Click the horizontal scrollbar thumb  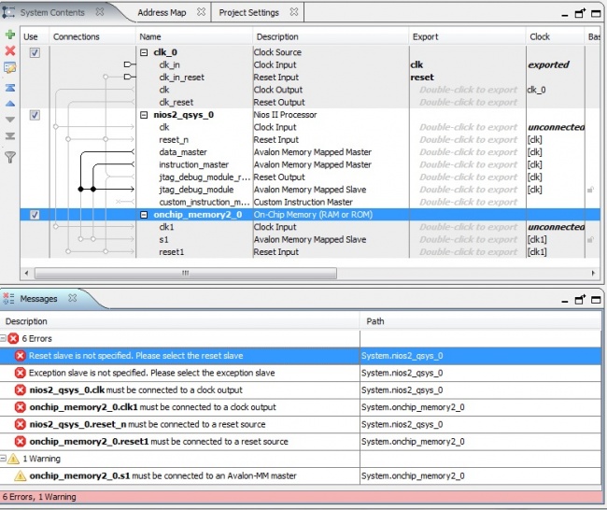pos(186,273)
